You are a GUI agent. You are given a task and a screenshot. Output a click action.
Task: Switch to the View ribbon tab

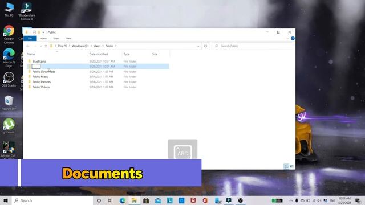(68, 38)
